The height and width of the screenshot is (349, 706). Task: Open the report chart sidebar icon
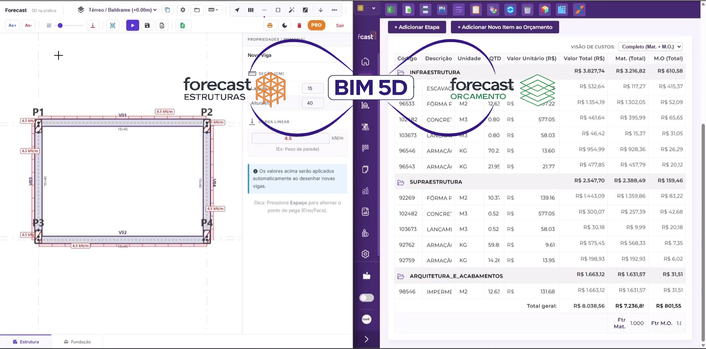365,212
